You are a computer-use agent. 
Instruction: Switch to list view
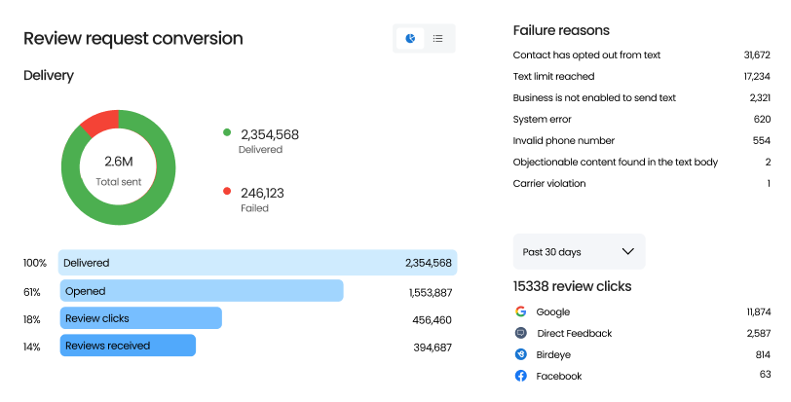coord(438,38)
